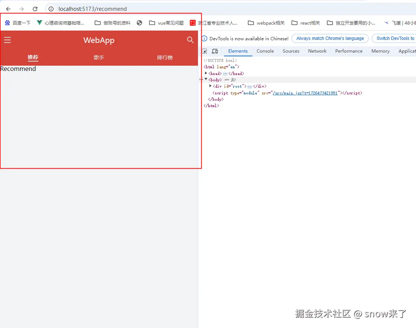
Task: Toggle the device toolbar icon
Action: tap(215, 51)
